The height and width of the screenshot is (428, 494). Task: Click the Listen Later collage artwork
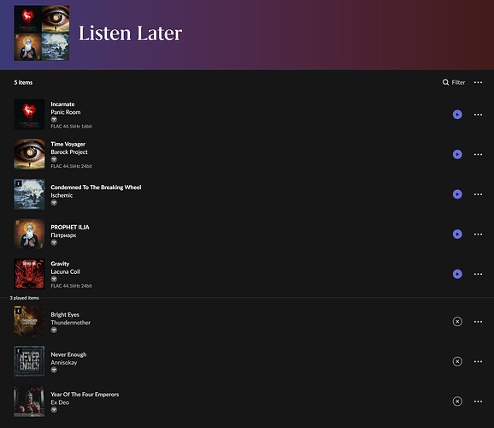click(x=42, y=33)
